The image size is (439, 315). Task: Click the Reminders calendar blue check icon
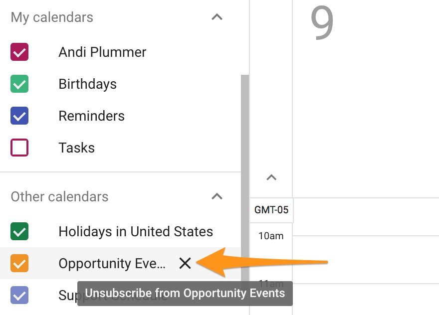point(19,116)
